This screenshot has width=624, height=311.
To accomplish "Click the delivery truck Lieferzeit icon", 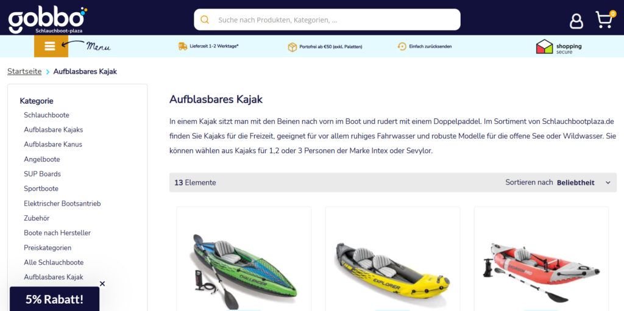I will point(183,46).
